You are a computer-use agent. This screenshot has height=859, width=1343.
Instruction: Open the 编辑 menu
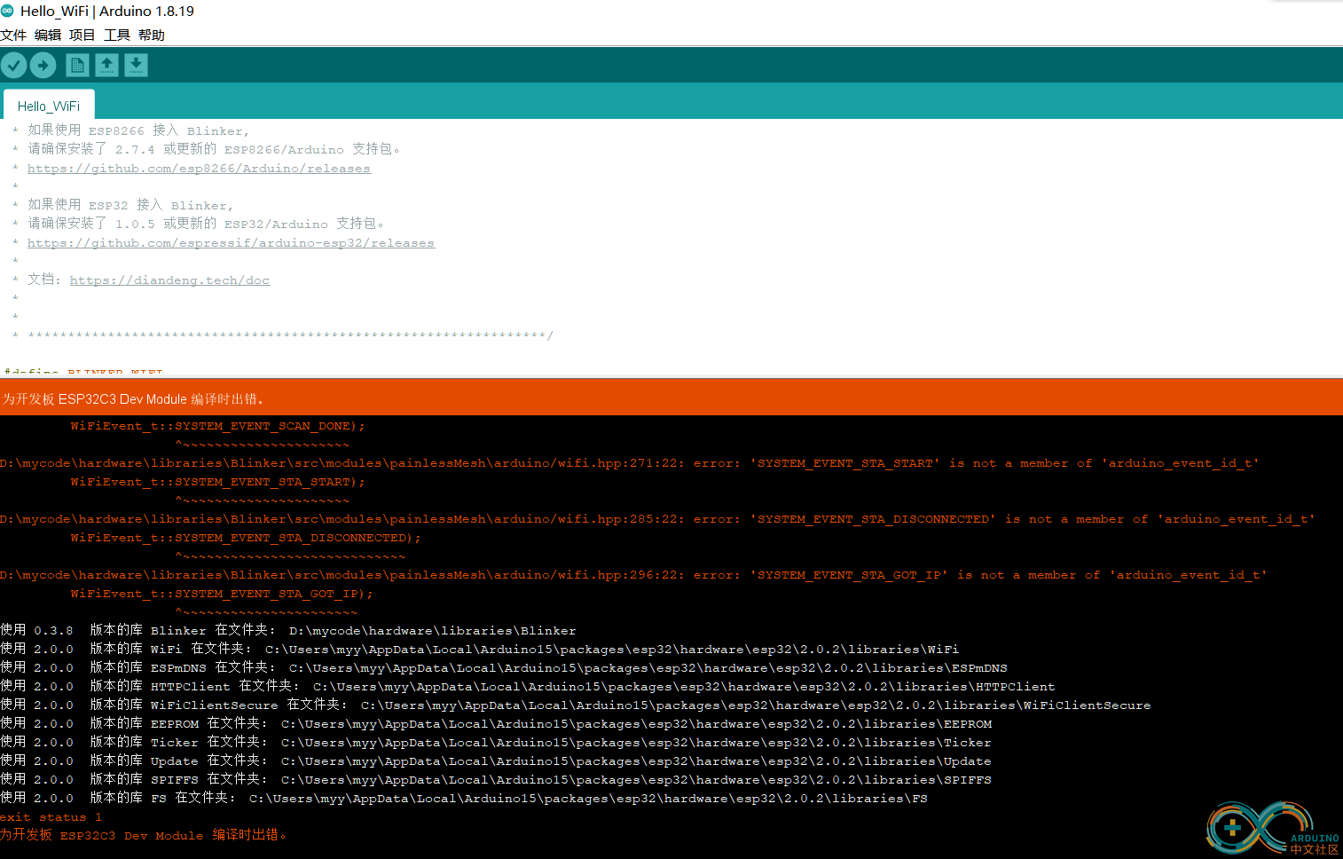coord(48,35)
